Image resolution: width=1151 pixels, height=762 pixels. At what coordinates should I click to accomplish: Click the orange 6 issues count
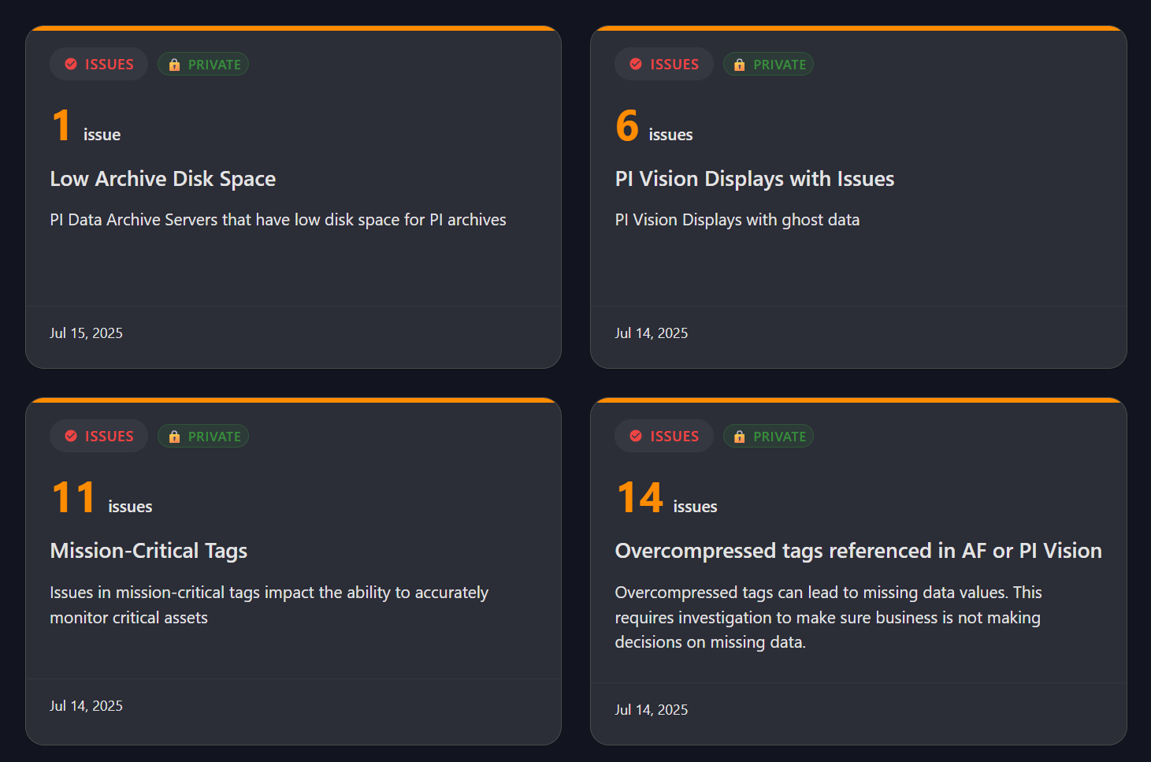click(x=627, y=125)
